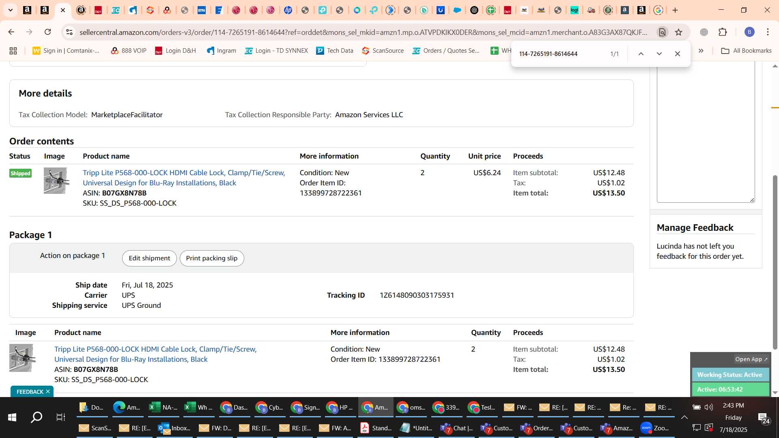Open Login D&H bookmark

tap(176, 51)
